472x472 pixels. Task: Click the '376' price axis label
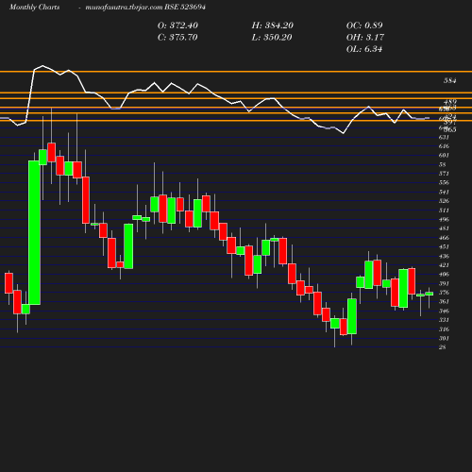(444, 293)
